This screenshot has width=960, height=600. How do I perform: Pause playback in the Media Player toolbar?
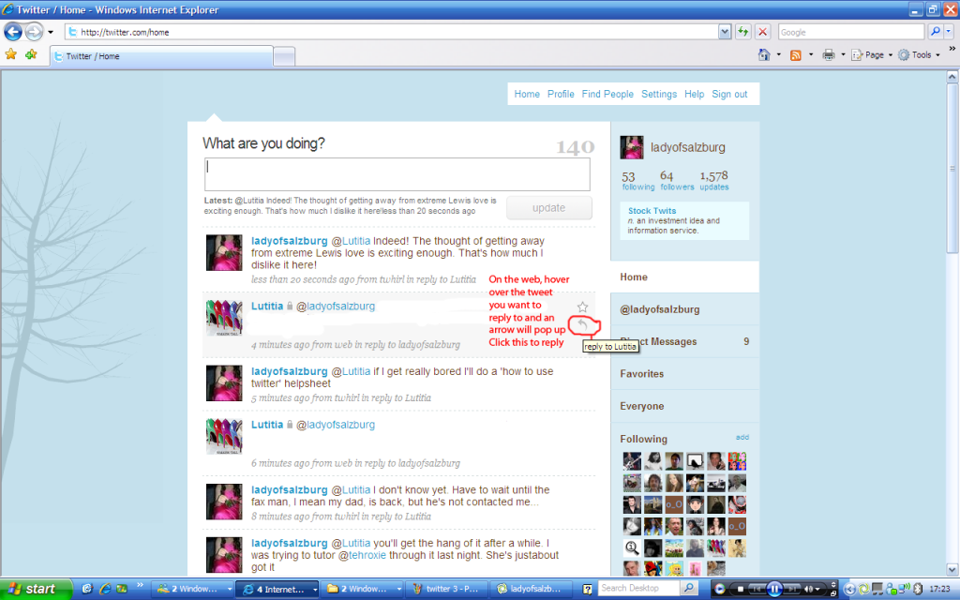774,589
